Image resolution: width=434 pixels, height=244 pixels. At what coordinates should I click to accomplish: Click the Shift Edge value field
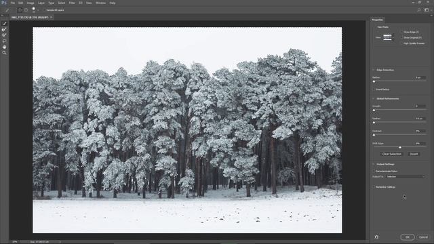click(x=420, y=144)
